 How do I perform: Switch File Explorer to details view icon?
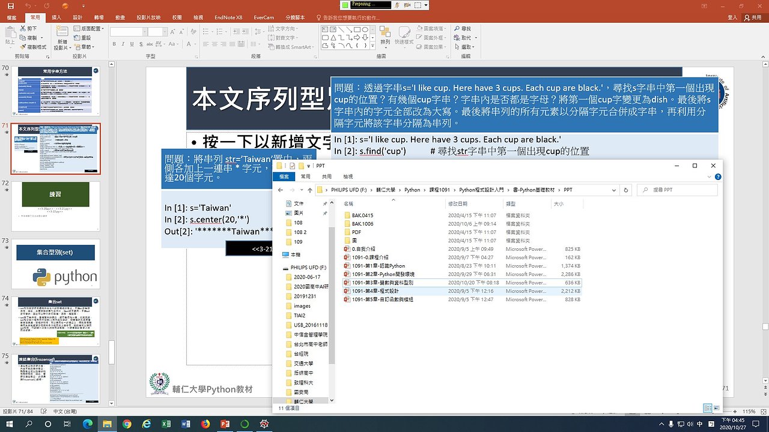pyautogui.click(x=708, y=408)
